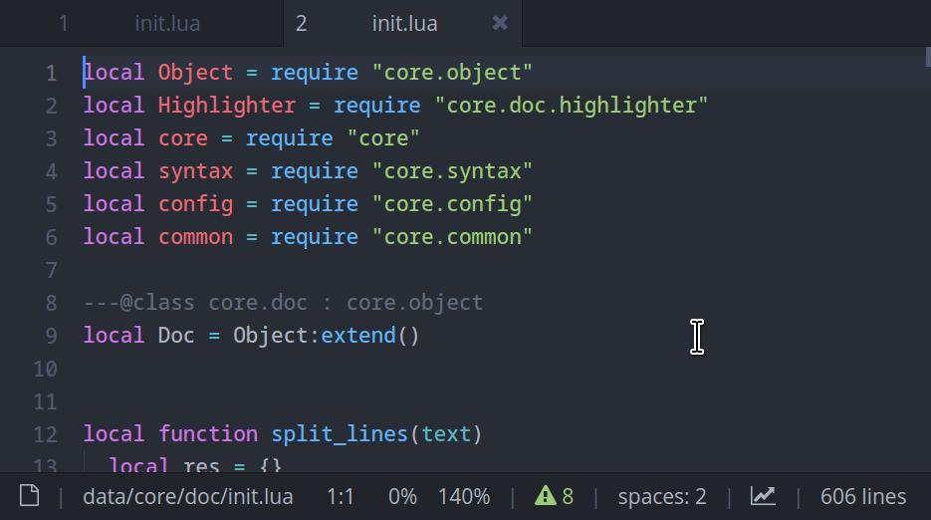
Task: Click require keyword on line 2
Action: pyautogui.click(x=377, y=106)
